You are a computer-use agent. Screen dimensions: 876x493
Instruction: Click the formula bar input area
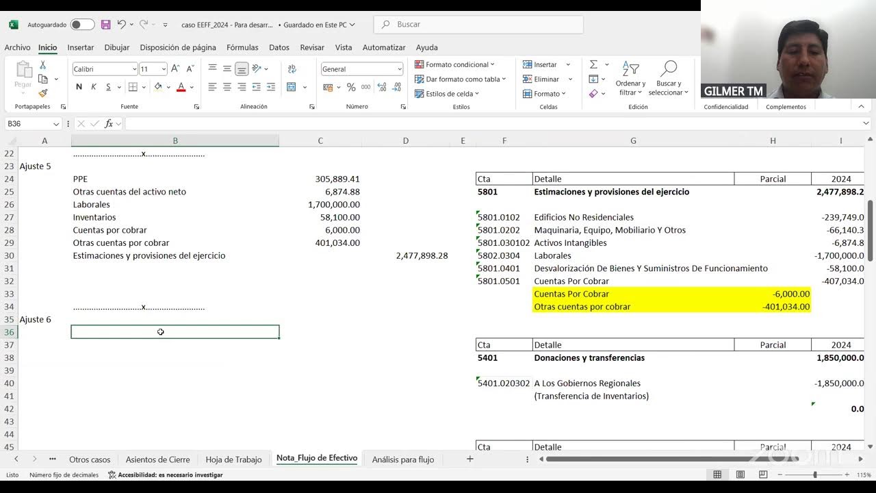point(491,124)
